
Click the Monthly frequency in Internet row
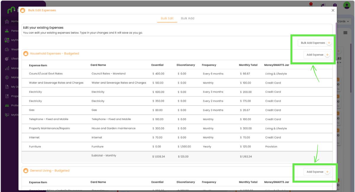pos(208,137)
